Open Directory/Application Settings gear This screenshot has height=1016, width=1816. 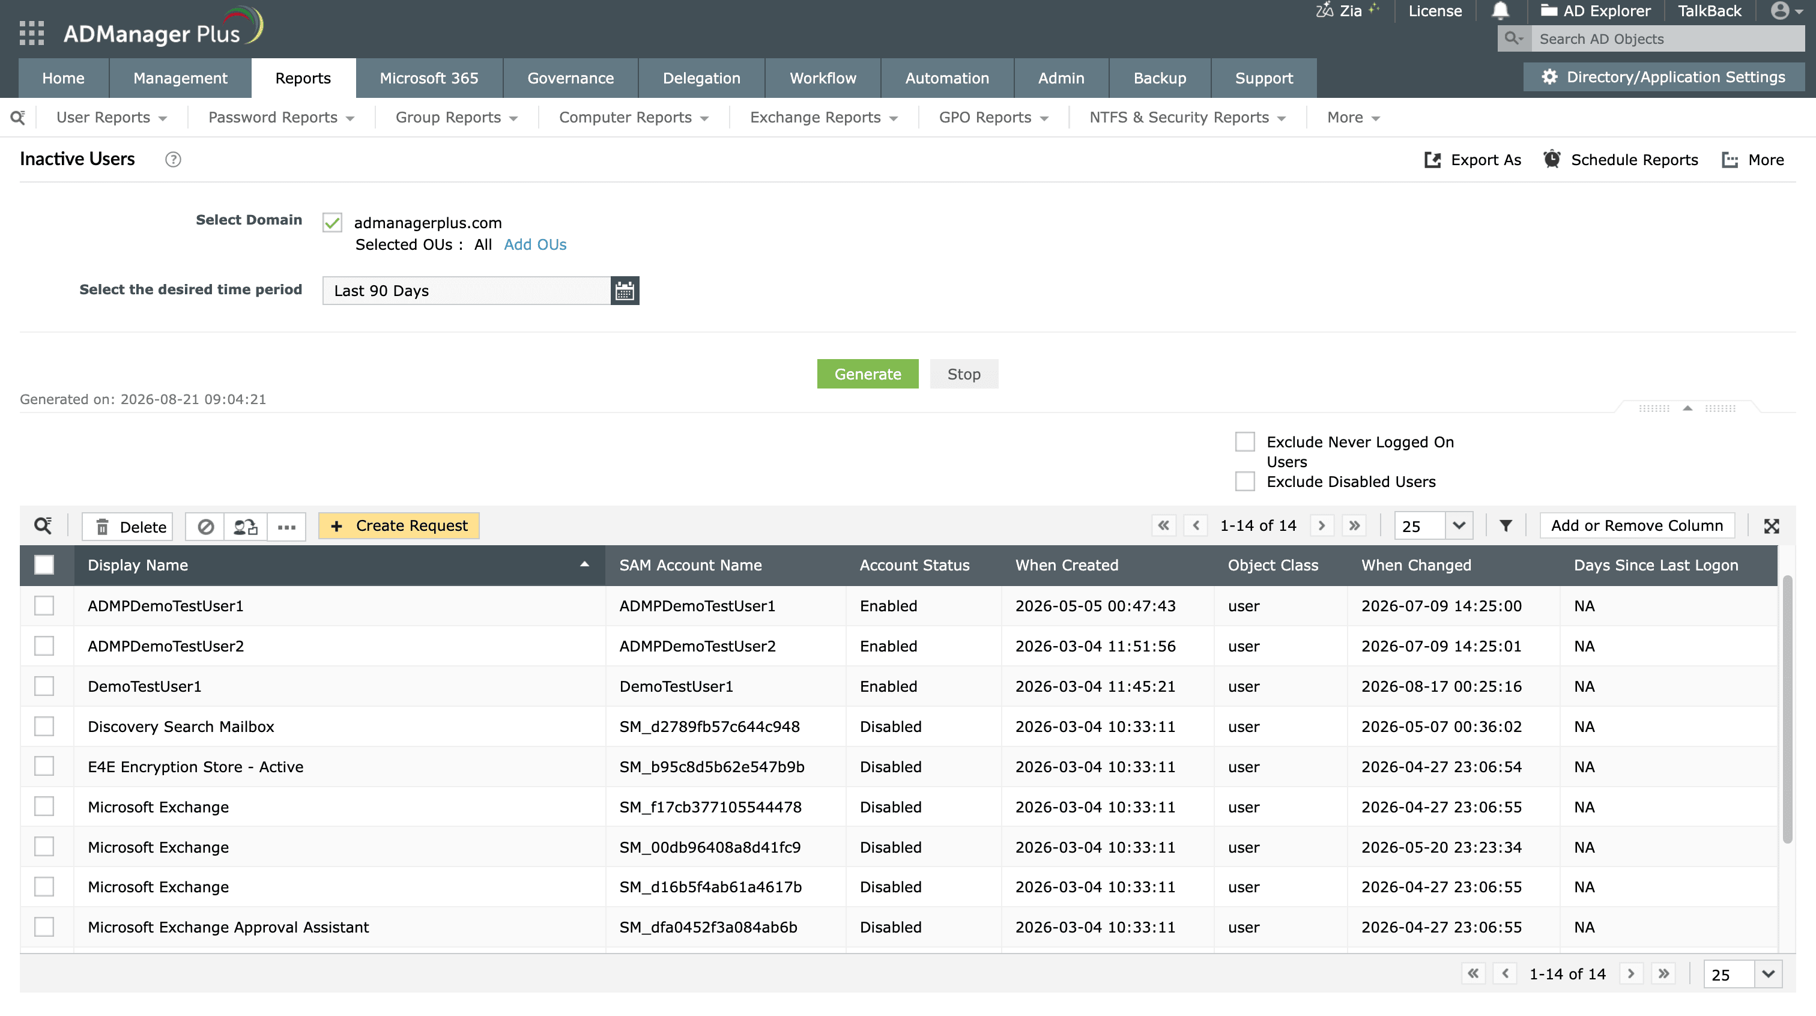pyautogui.click(x=1549, y=77)
